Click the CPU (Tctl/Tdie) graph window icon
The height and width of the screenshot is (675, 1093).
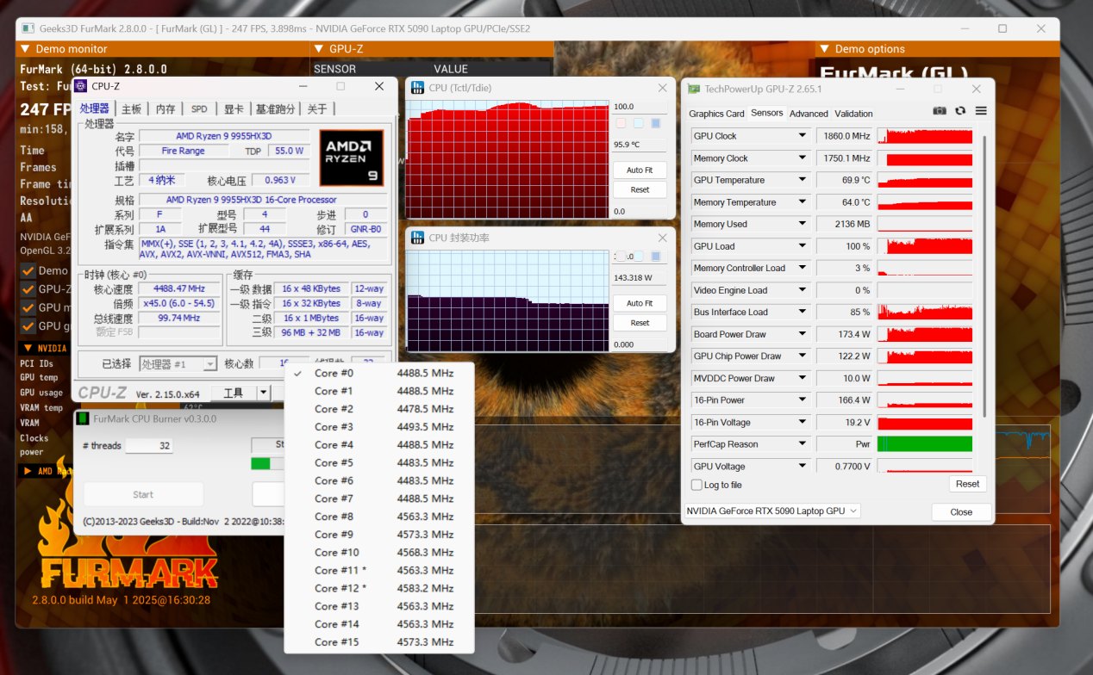(x=417, y=88)
